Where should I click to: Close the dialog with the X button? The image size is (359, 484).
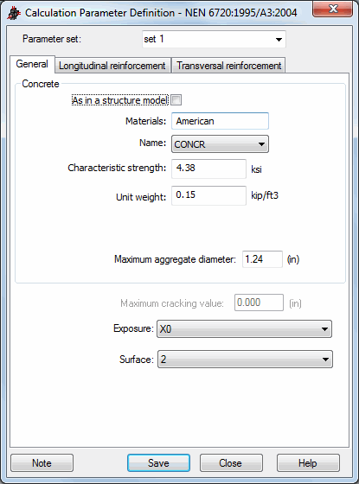(x=333, y=9)
